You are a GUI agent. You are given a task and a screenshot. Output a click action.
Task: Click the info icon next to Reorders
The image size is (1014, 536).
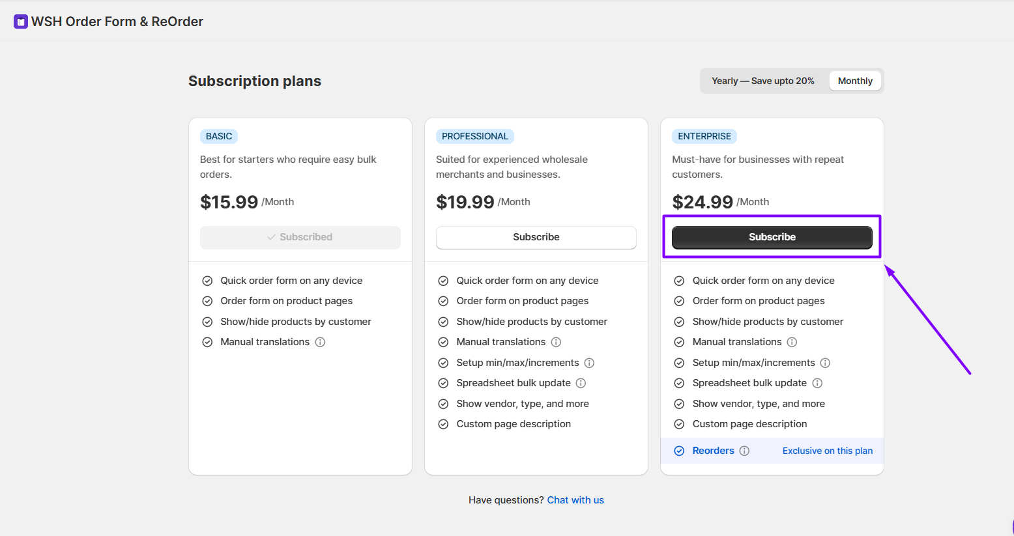tap(744, 451)
